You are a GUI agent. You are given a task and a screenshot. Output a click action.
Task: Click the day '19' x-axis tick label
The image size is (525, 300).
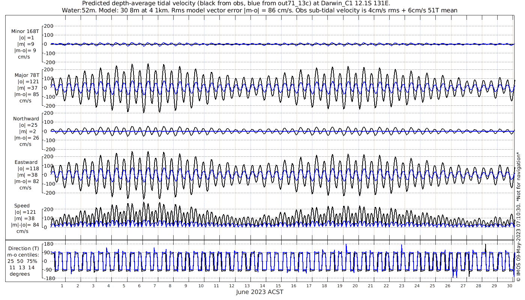(340, 286)
